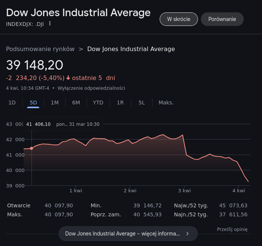
Task: Show the Maks. maximum range
Action: (x=166, y=103)
